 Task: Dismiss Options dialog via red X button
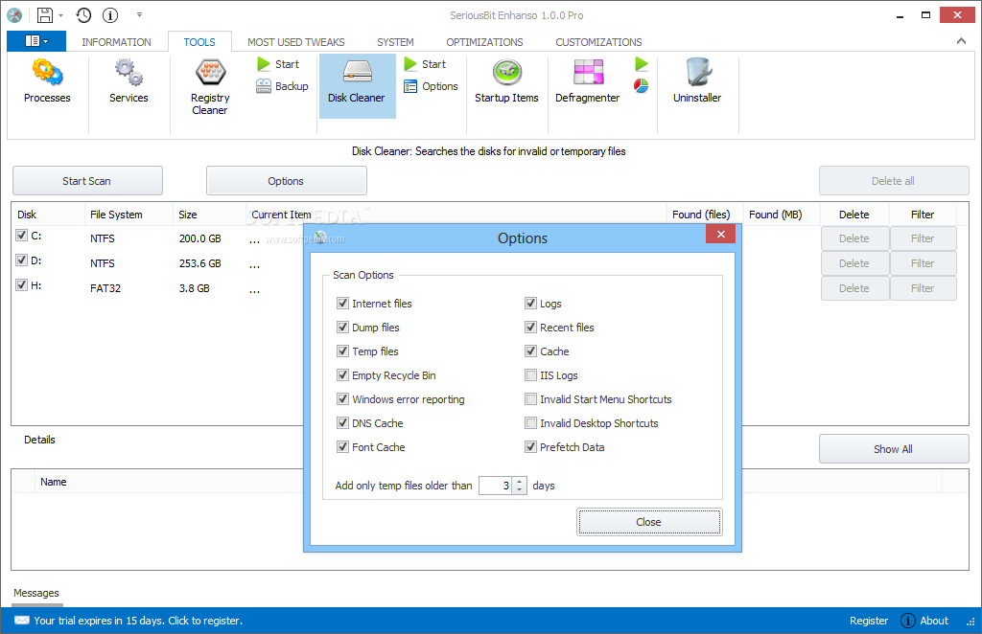coord(721,234)
